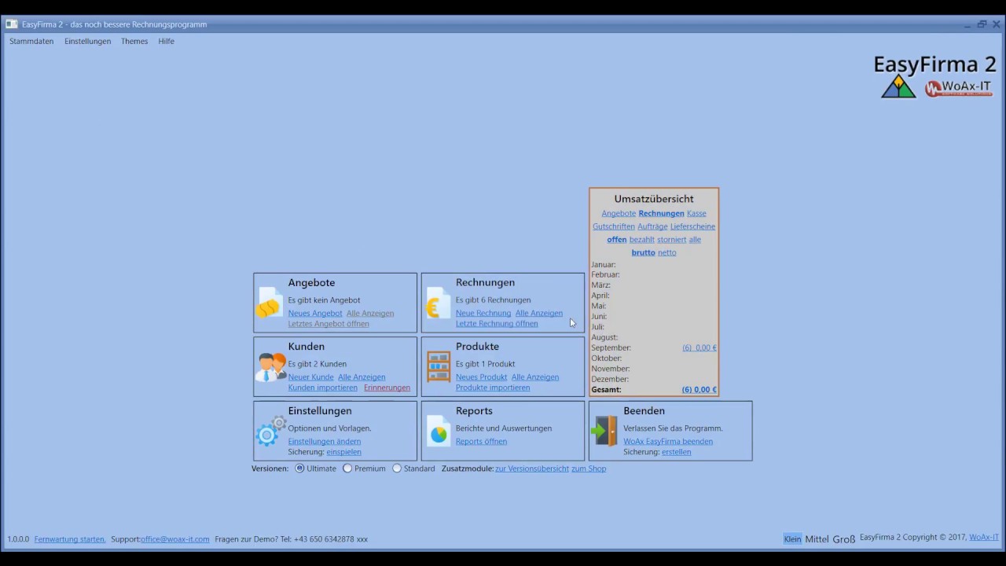Click the Produkte shelf icon
Image resolution: width=1006 pixels, height=566 pixels.
coord(439,367)
